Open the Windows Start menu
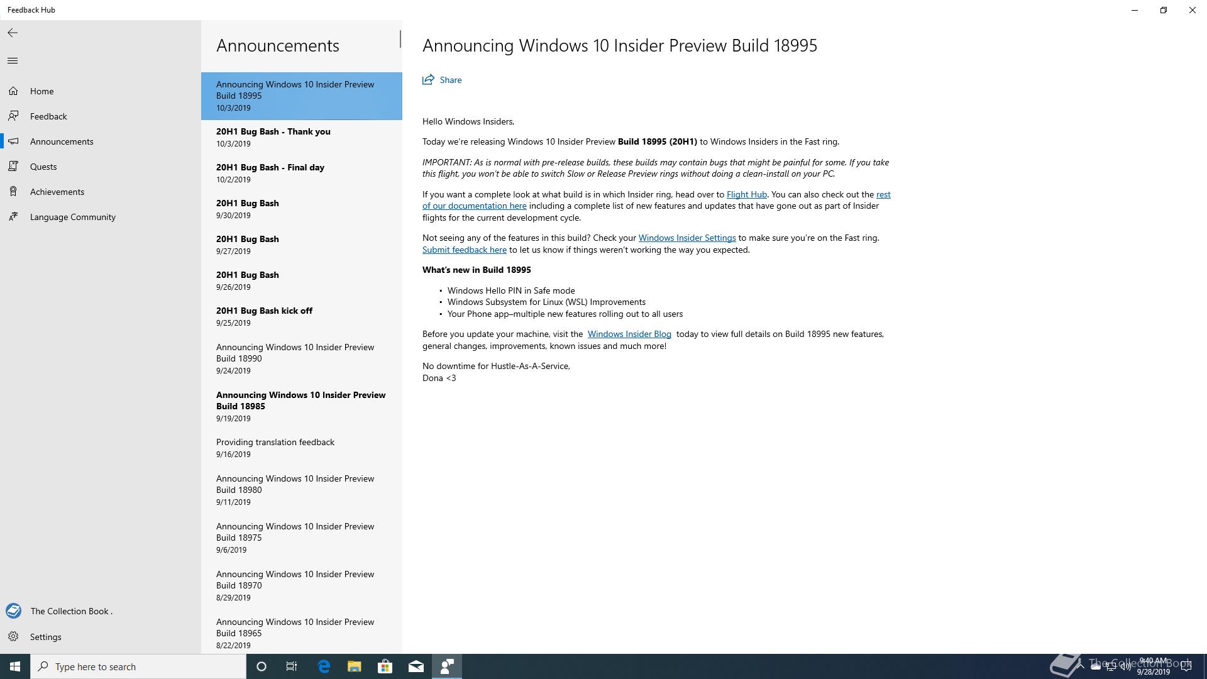 click(x=15, y=666)
